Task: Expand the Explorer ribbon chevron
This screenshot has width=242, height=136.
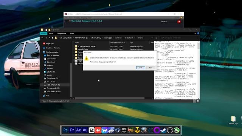Action: point(195,33)
